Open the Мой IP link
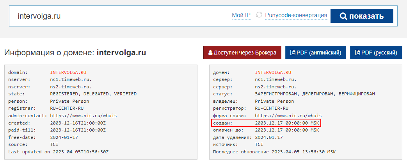Image resolution: width=407 pixels, height=165 pixels. (x=241, y=16)
